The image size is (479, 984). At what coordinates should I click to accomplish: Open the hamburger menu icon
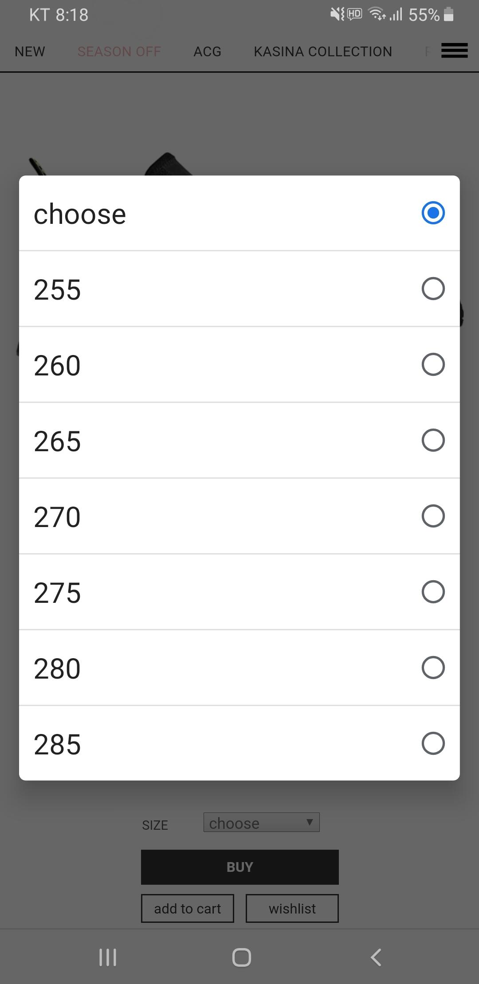454,51
